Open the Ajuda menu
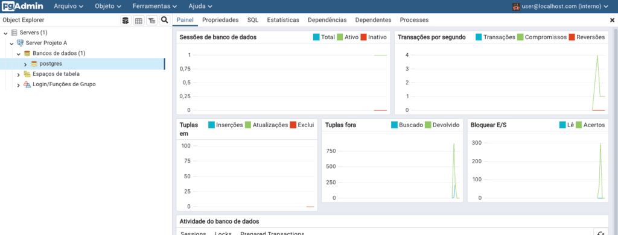The width and height of the screenshot is (618, 235). click(x=200, y=6)
